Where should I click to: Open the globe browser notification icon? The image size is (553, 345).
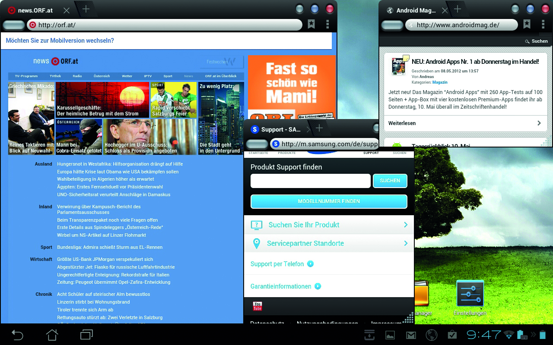point(432,335)
